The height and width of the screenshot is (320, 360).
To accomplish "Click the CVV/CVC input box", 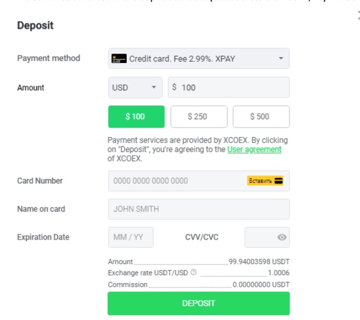I will coord(267,237).
